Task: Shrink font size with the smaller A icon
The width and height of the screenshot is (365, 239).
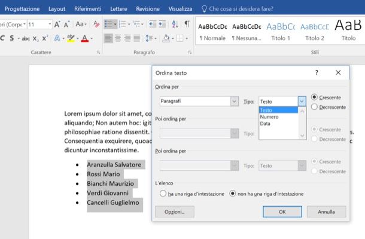Action: coord(66,24)
